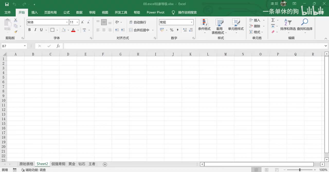Screen dimensions: 329x172
Task: Increase font size with large A icon
Action: pyautogui.click(x=82, y=22)
